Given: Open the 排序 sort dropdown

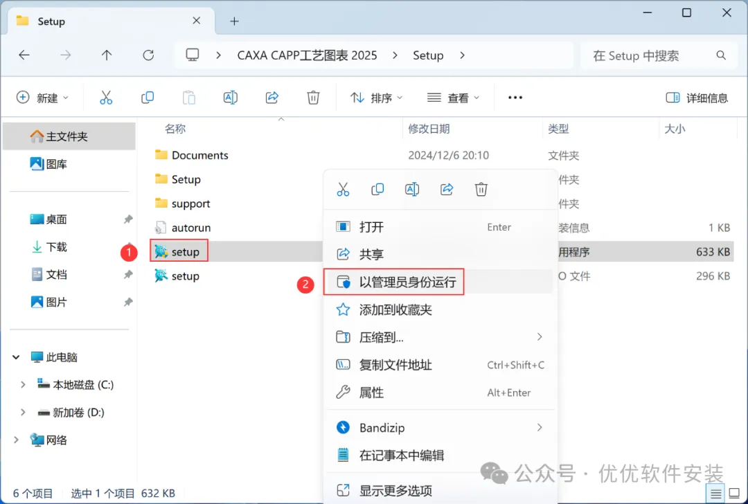Looking at the screenshot, I should click(x=376, y=98).
